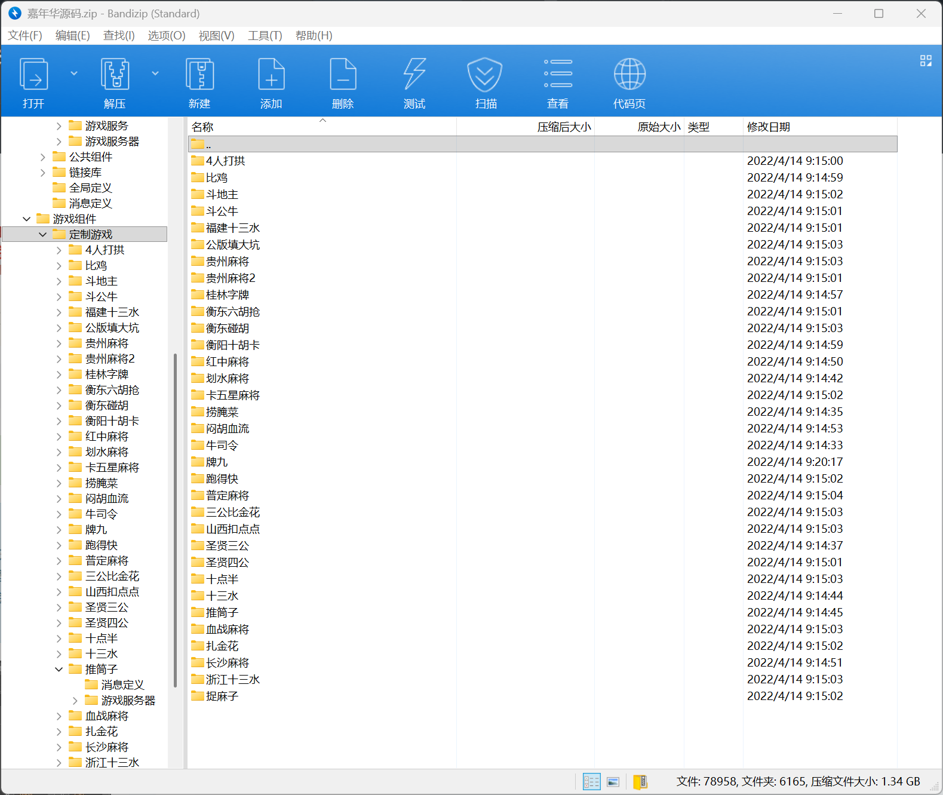The width and height of the screenshot is (943, 795).
Task: Open the 工具(T) menu
Action: tap(265, 36)
